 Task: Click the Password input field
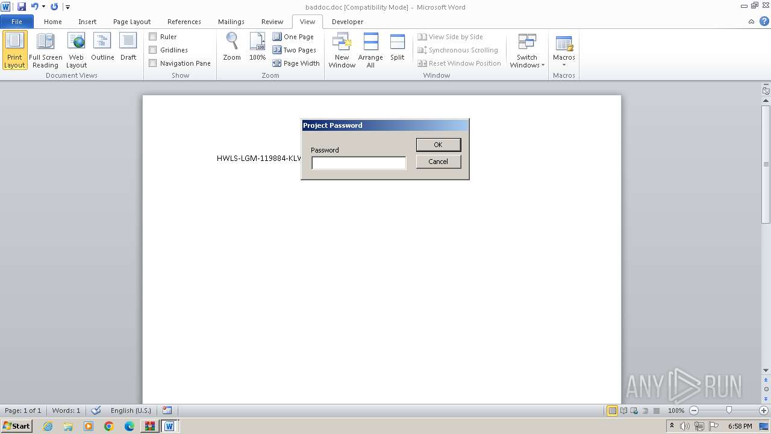359,163
